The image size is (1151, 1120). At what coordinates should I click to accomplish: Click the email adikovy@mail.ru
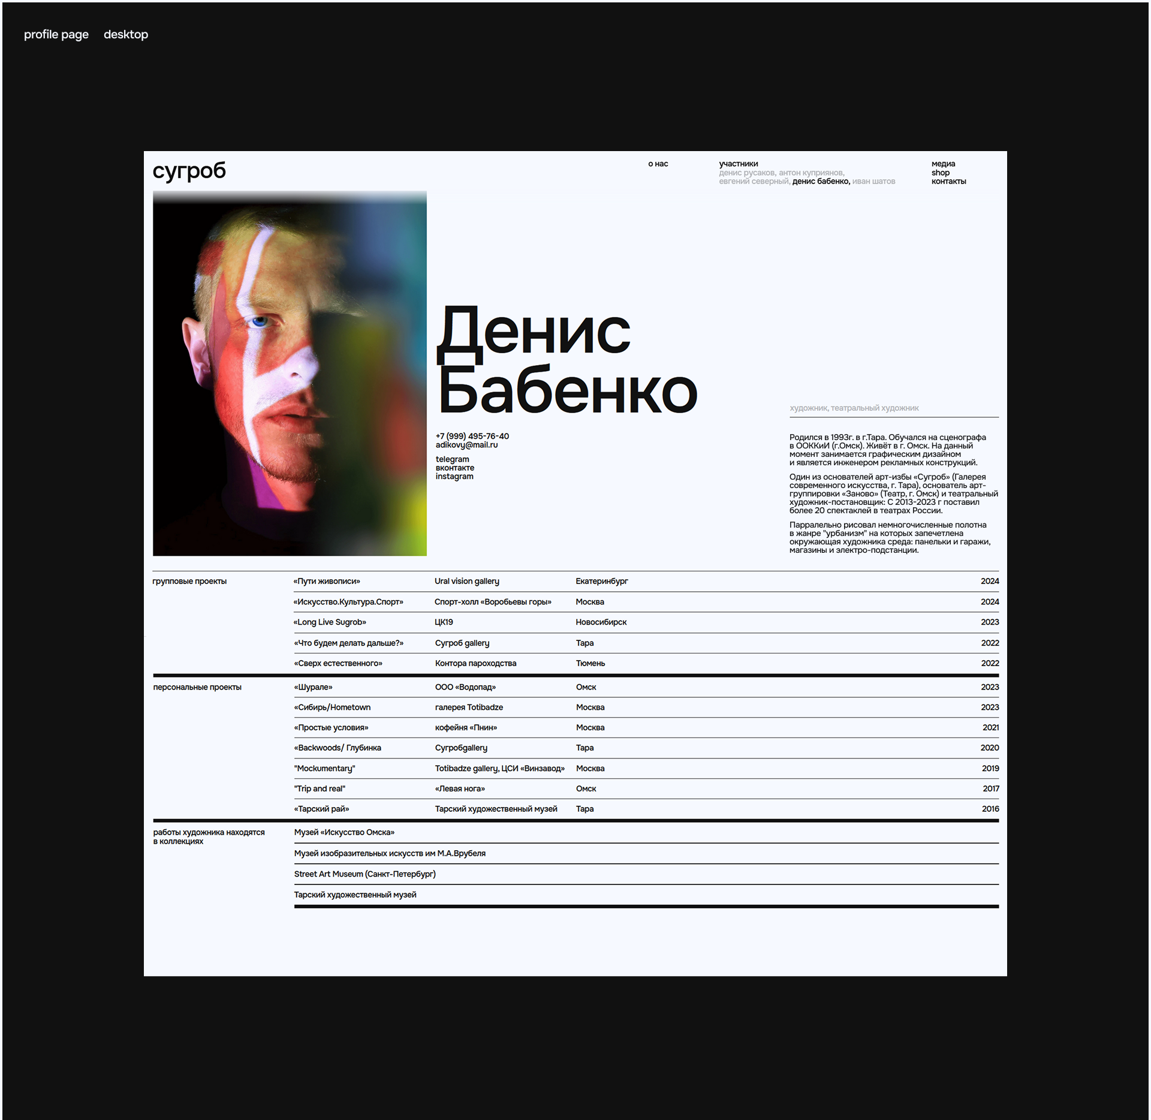[466, 445]
